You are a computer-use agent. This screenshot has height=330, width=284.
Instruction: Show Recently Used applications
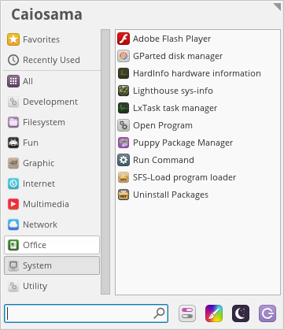click(x=52, y=60)
